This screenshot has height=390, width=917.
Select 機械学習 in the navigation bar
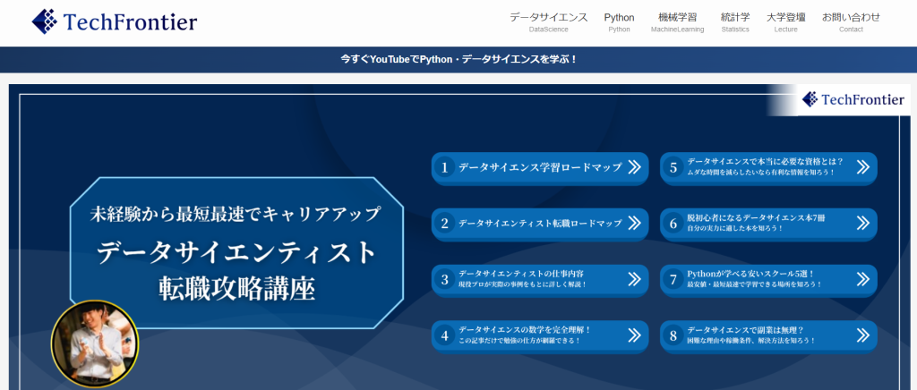click(x=677, y=22)
